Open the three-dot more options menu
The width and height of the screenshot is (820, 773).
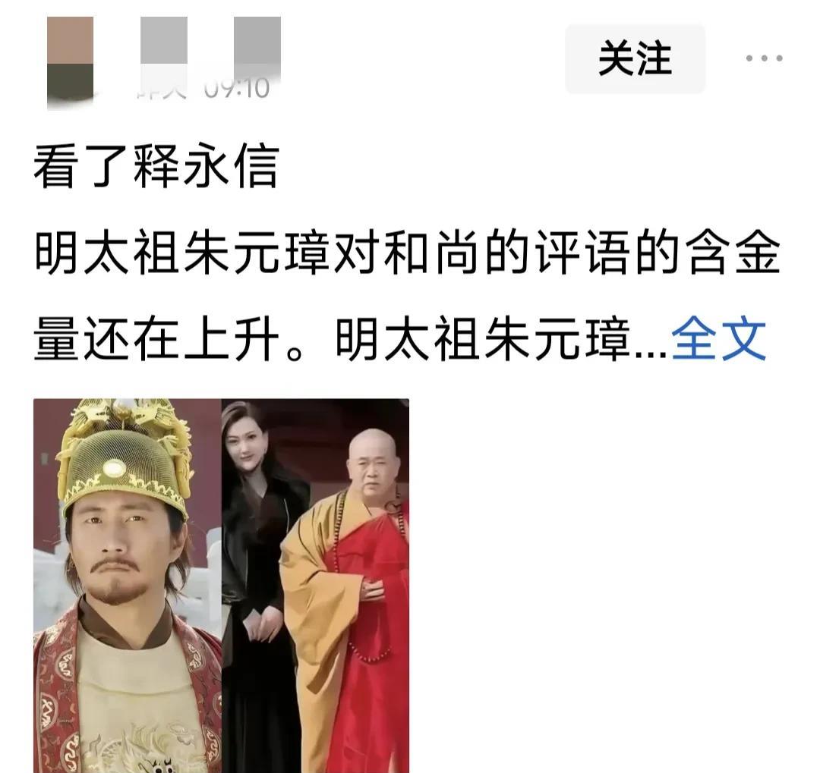pos(764,58)
